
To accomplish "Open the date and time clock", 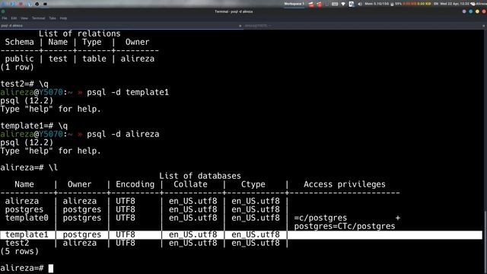I will [454, 4].
